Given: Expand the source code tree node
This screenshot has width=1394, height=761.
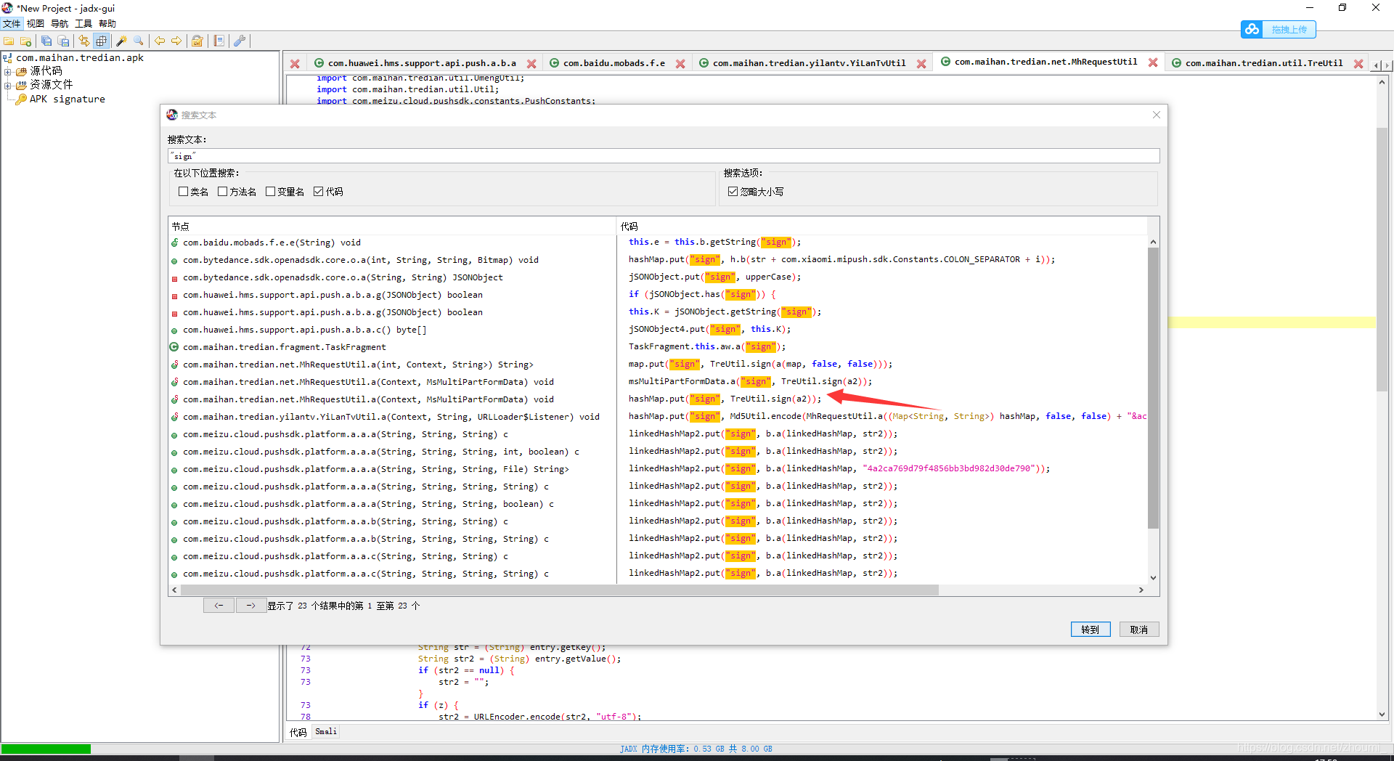Looking at the screenshot, I should point(8,71).
